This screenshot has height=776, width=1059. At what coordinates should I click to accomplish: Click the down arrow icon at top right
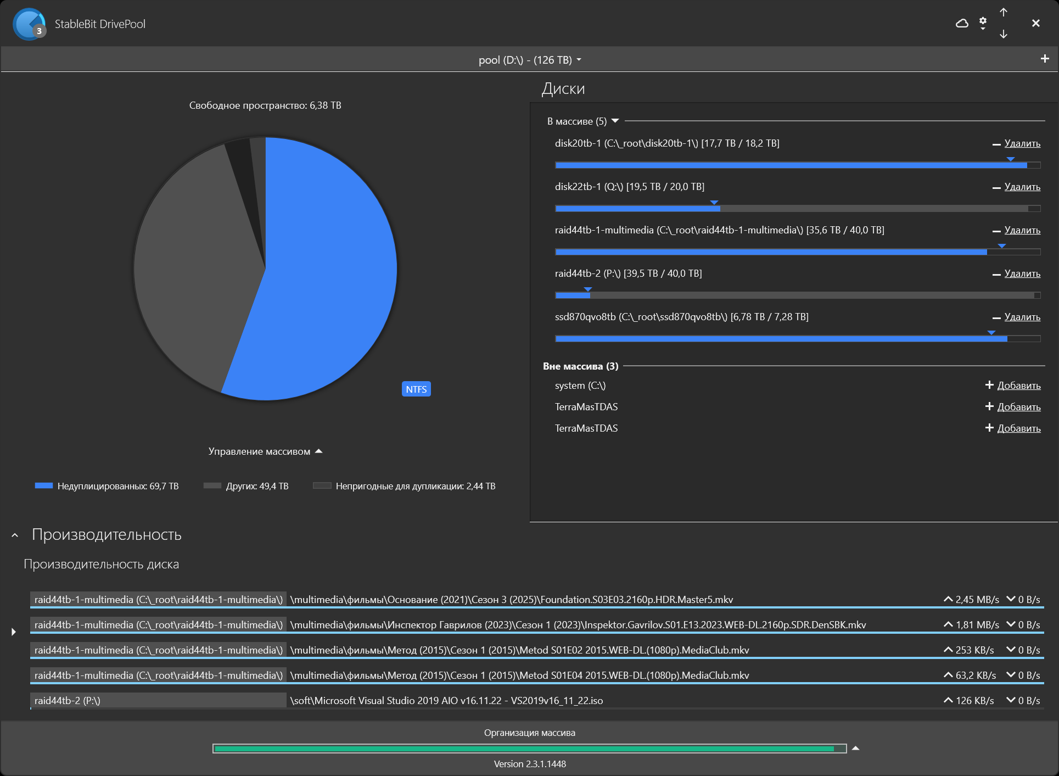click(x=1004, y=34)
